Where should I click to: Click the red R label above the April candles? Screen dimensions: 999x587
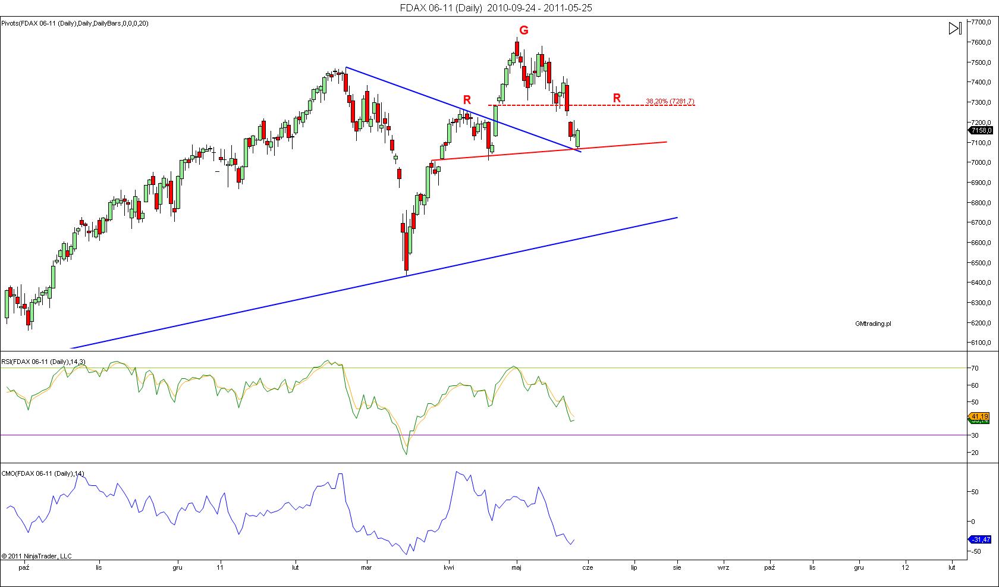467,100
